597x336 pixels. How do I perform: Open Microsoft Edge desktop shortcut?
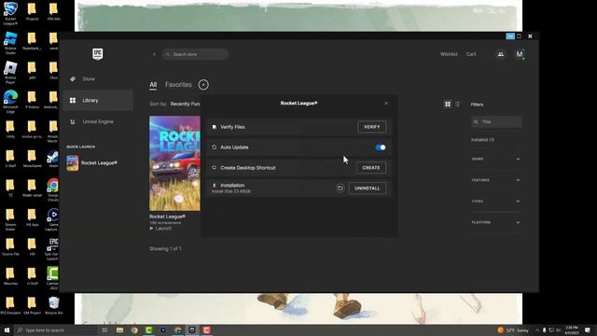coord(10,102)
